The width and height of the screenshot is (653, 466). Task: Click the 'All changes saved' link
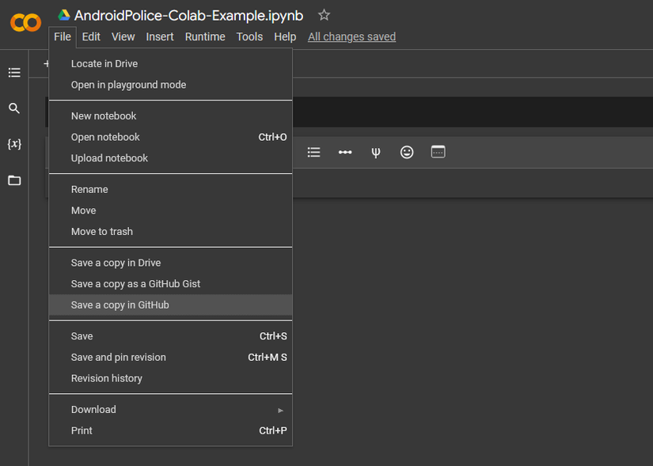tap(351, 36)
